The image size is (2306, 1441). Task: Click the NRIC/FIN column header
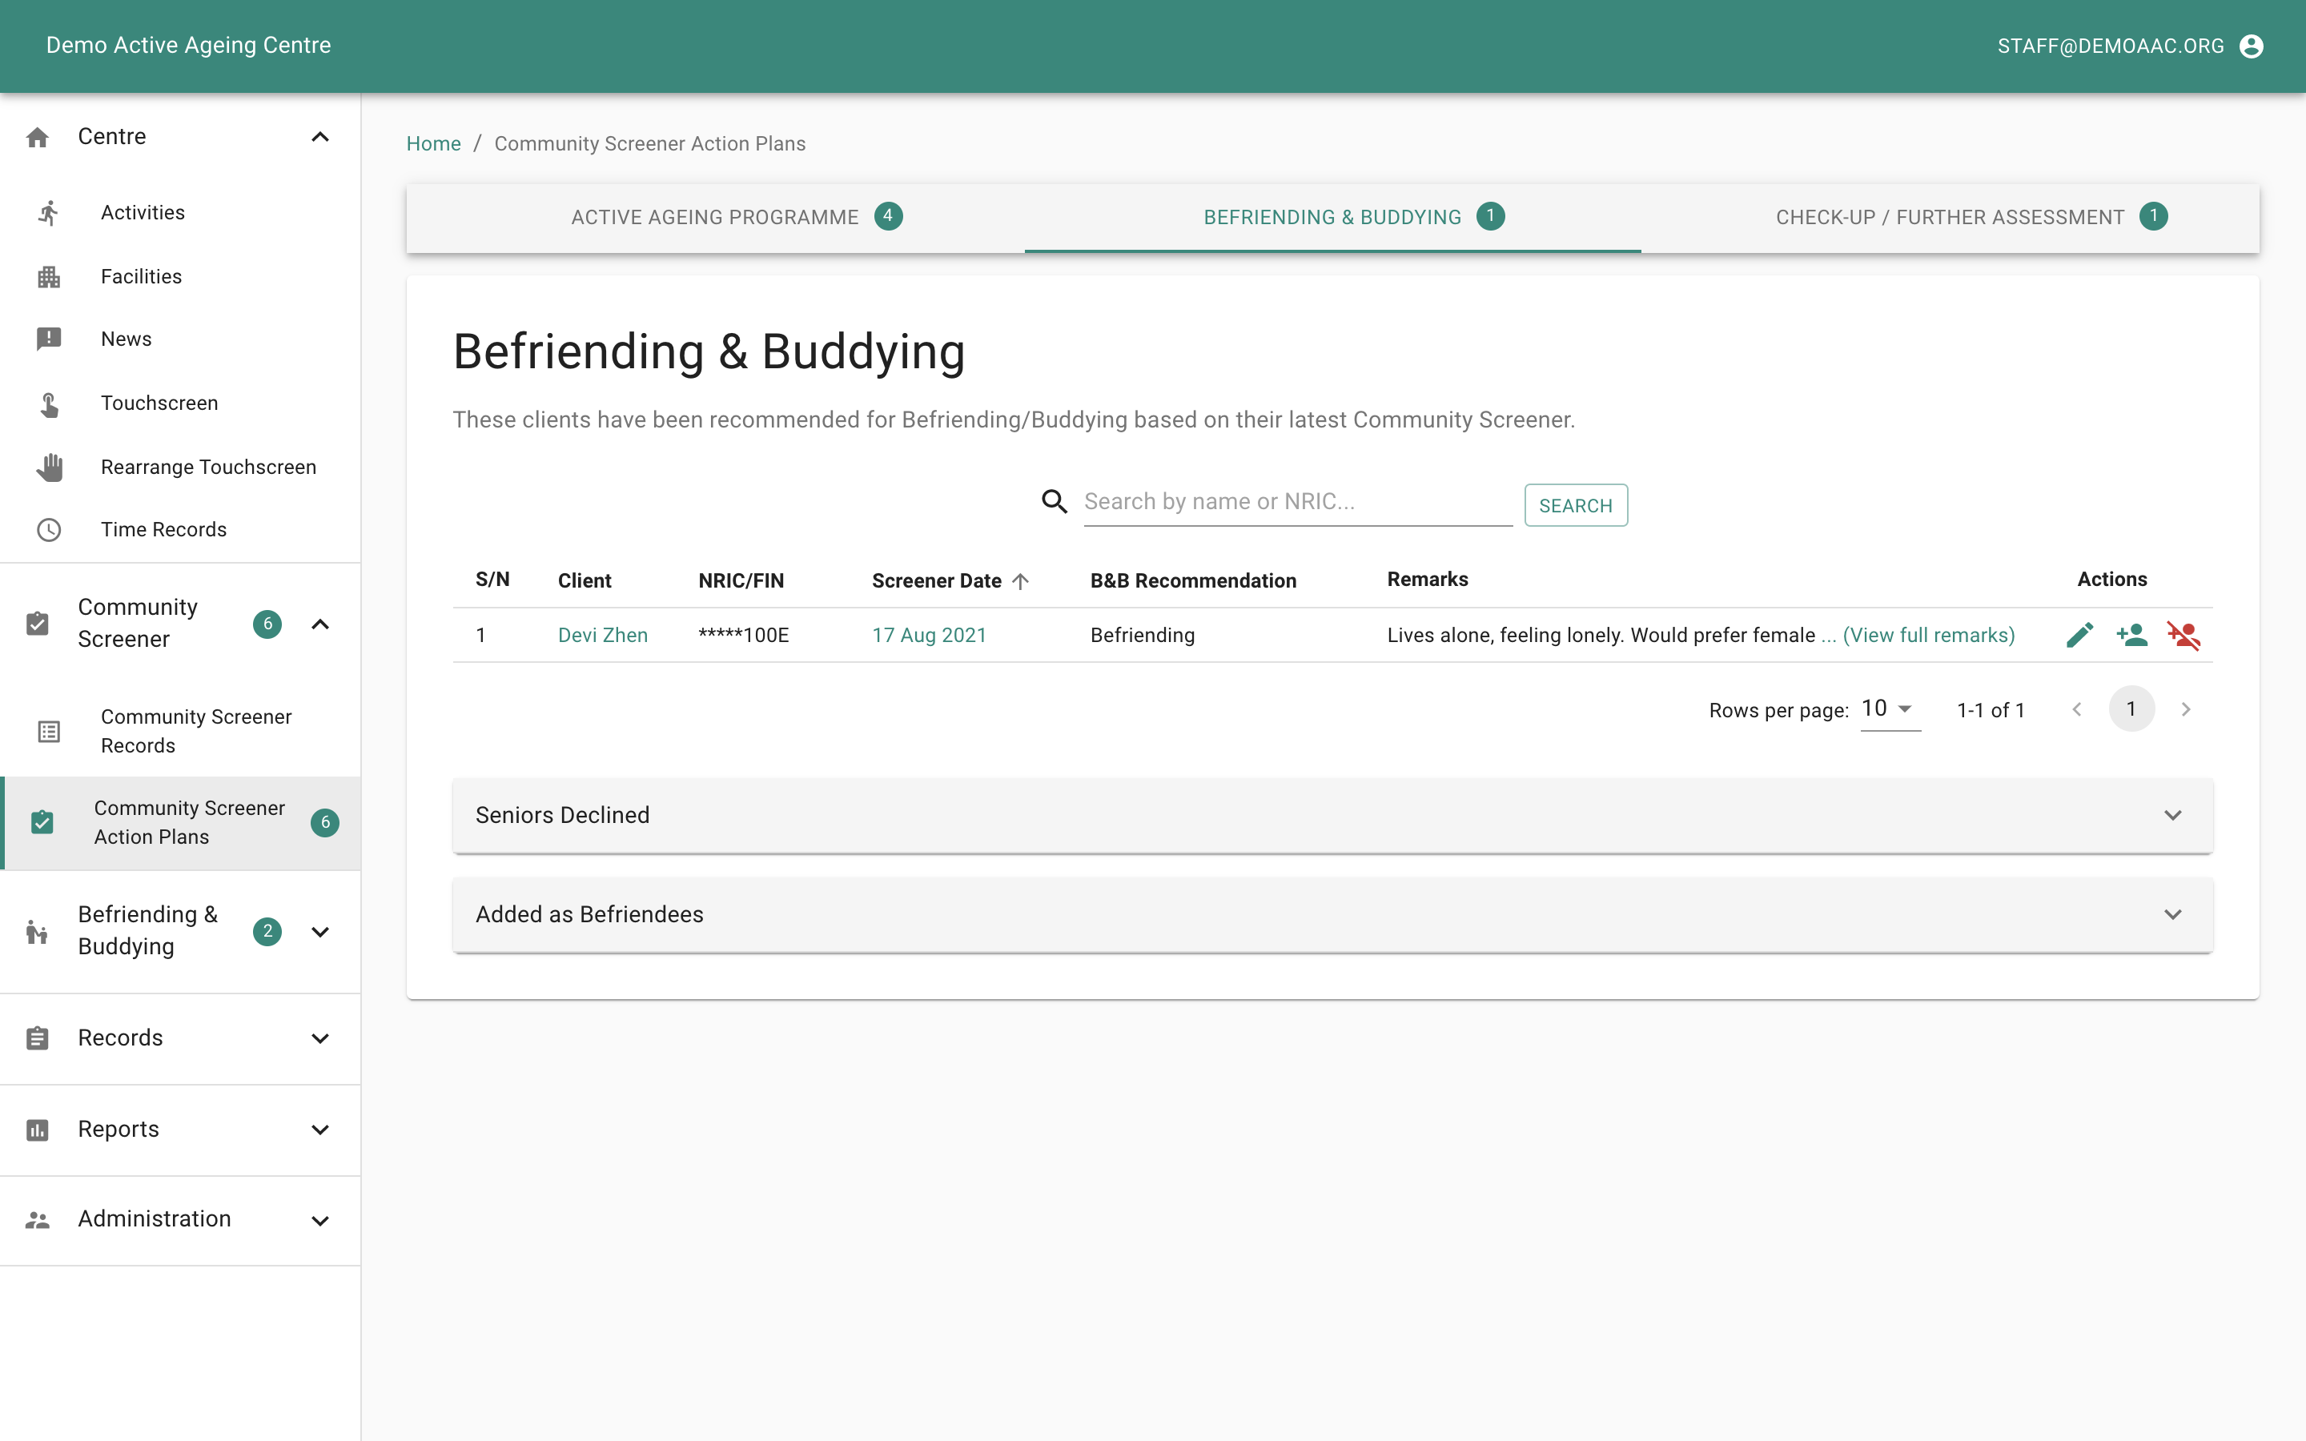pos(741,581)
